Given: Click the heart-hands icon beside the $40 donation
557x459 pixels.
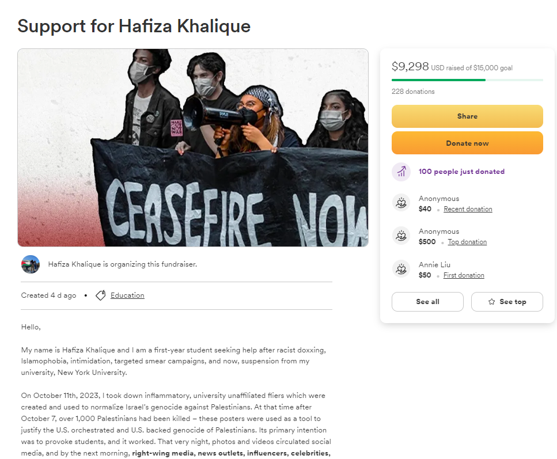Looking at the screenshot, I should coord(401,203).
